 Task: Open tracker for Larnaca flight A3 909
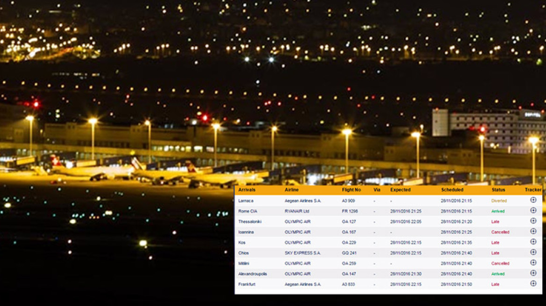(x=533, y=200)
